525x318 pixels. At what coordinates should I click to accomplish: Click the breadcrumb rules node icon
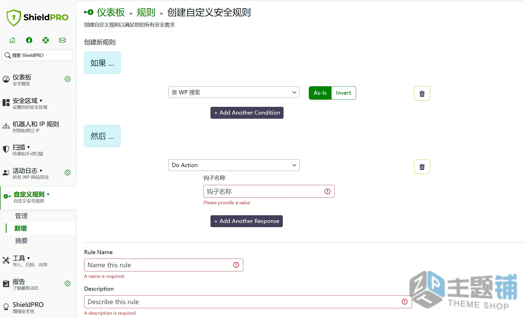click(89, 12)
